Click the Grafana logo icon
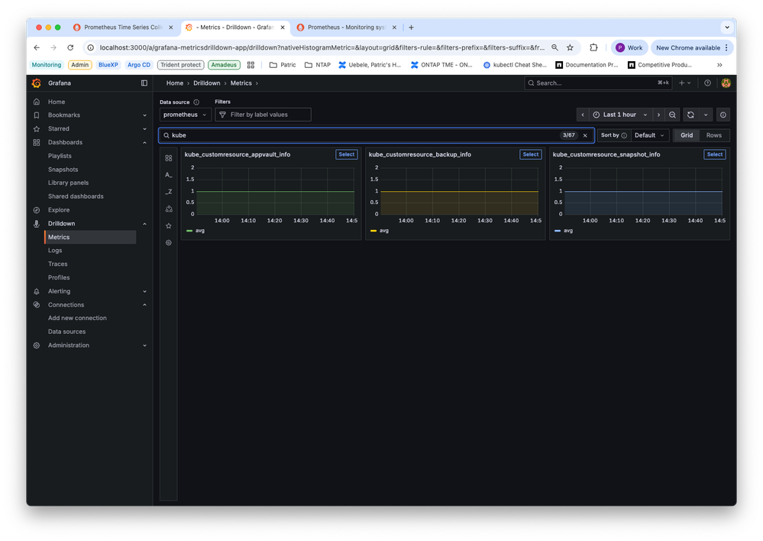Screen dimensions: 763x541 [x=36, y=83]
